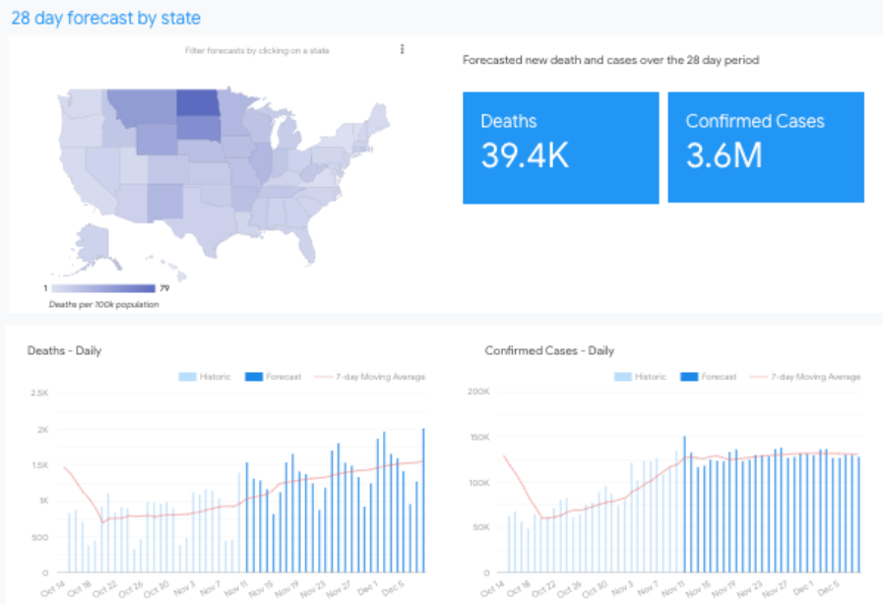Toggle 7-day Moving Average in Cases legend
Image resolution: width=883 pixels, height=604 pixels.
pyautogui.click(x=805, y=377)
